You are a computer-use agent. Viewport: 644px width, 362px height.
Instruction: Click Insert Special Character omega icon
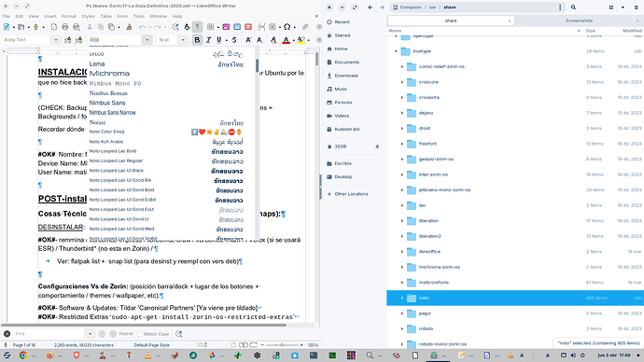(x=287, y=27)
